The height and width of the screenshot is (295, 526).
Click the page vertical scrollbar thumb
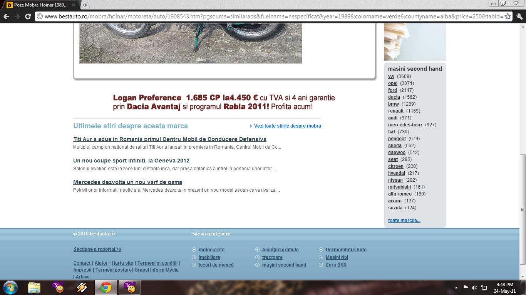[523, 209]
